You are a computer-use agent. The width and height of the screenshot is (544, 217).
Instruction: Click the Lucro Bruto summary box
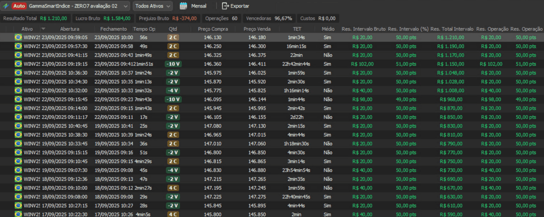(103, 18)
